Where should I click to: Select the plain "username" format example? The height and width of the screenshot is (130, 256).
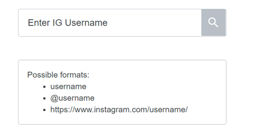click(x=68, y=87)
